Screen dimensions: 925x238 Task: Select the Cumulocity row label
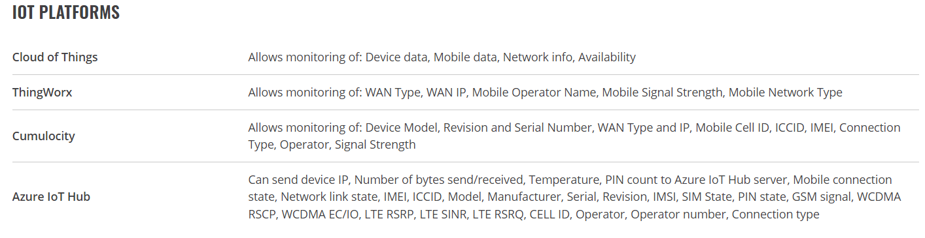tap(44, 136)
